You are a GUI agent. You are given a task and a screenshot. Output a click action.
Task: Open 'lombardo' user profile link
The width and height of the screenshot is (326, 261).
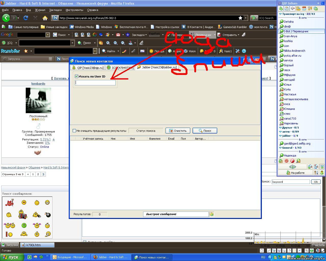point(38,84)
